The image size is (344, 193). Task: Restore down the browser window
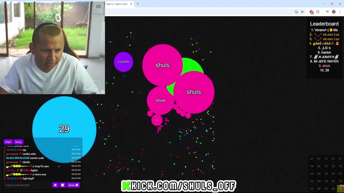click(332, 4)
